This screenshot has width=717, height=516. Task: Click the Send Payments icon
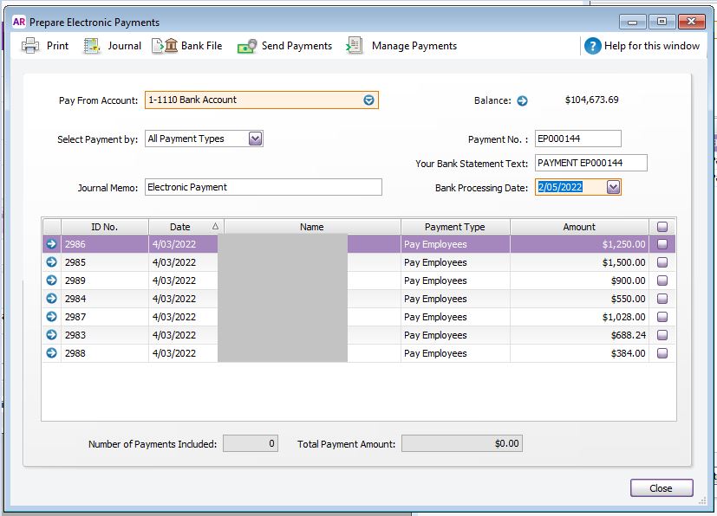click(x=250, y=46)
